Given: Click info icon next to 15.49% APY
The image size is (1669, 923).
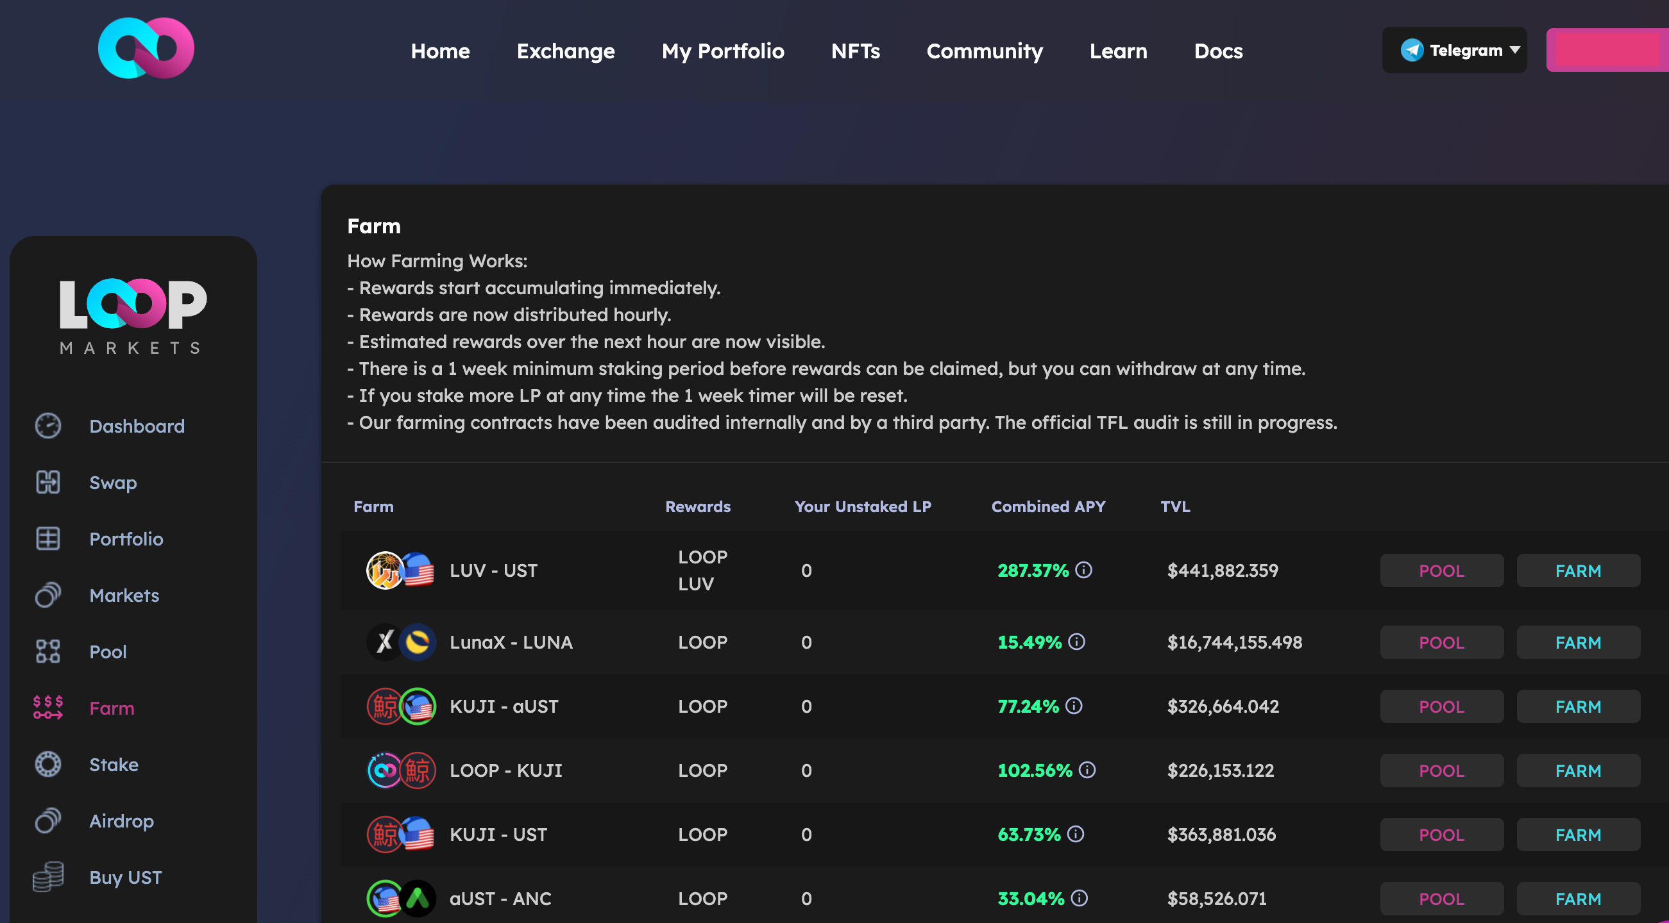Looking at the screenshot, I should coord(1077,642).
